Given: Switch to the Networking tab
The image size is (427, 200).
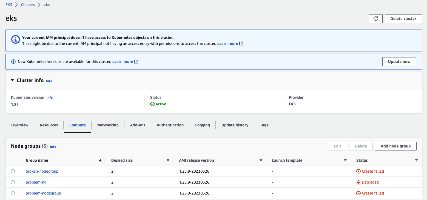Looking at the screenshot, I should 108,125.
